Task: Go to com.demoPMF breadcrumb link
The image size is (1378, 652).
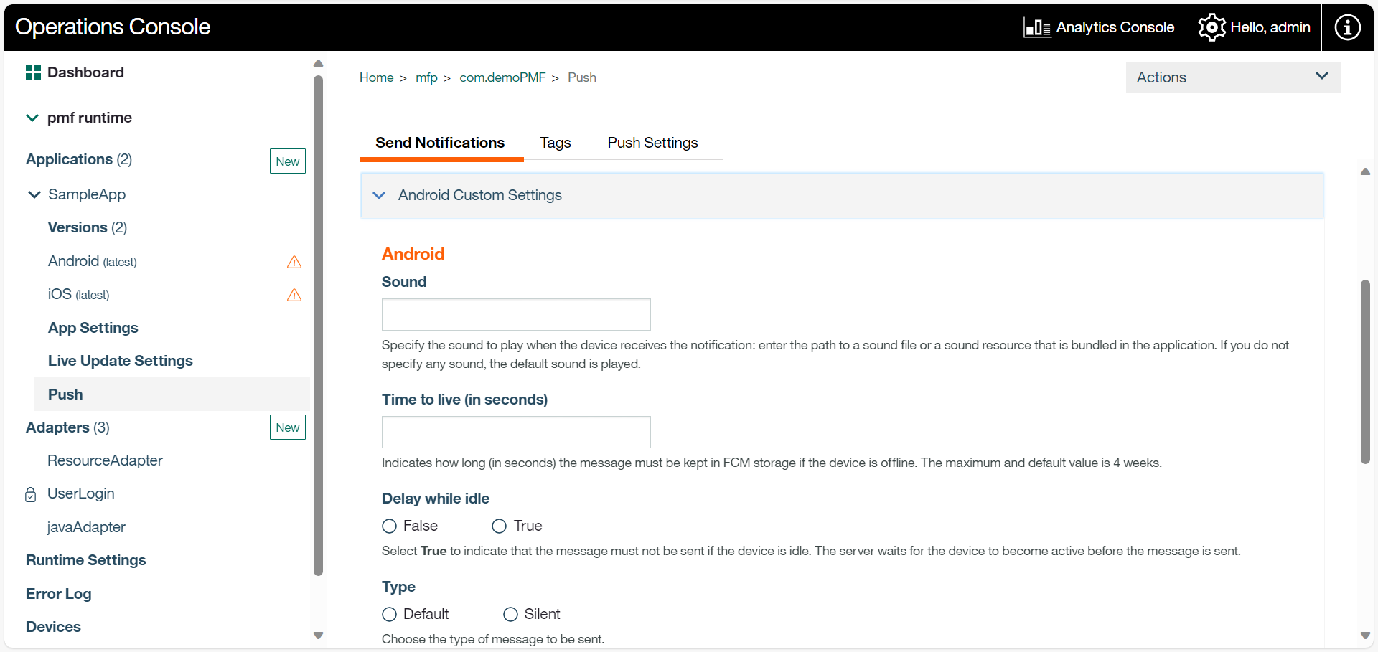Action: tap(502, 77)
